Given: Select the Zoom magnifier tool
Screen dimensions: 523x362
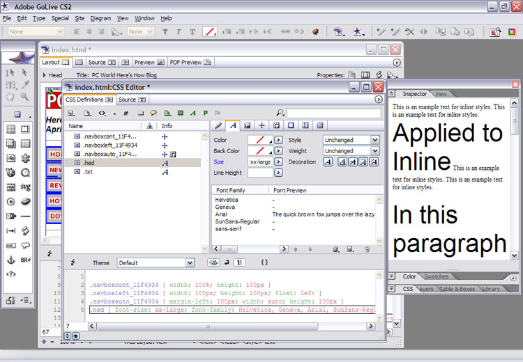Looking at the screenshot, I should pos(25,97).
